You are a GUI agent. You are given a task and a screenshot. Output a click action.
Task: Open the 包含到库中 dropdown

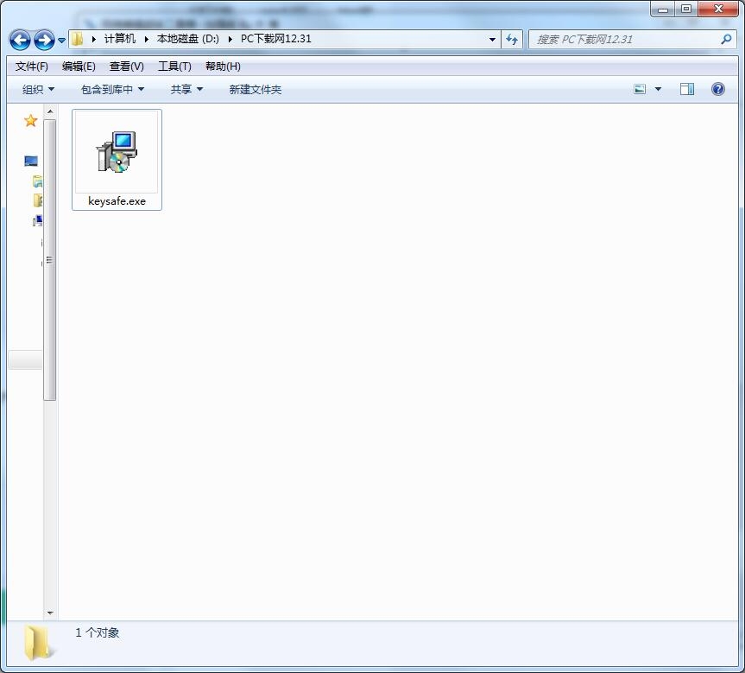tap(112, 89)
